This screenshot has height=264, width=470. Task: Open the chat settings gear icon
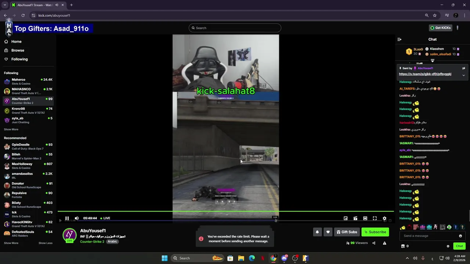click(448, 246)
